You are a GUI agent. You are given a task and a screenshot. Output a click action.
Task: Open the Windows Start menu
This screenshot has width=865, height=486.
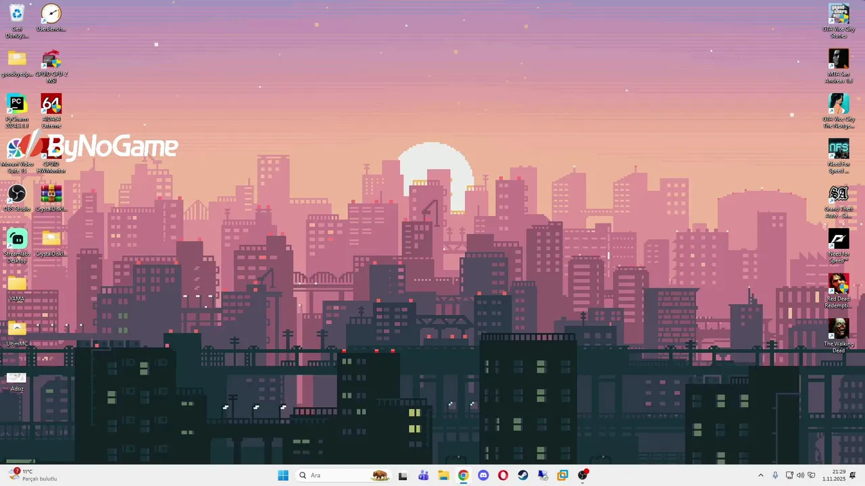click(283, 475)
